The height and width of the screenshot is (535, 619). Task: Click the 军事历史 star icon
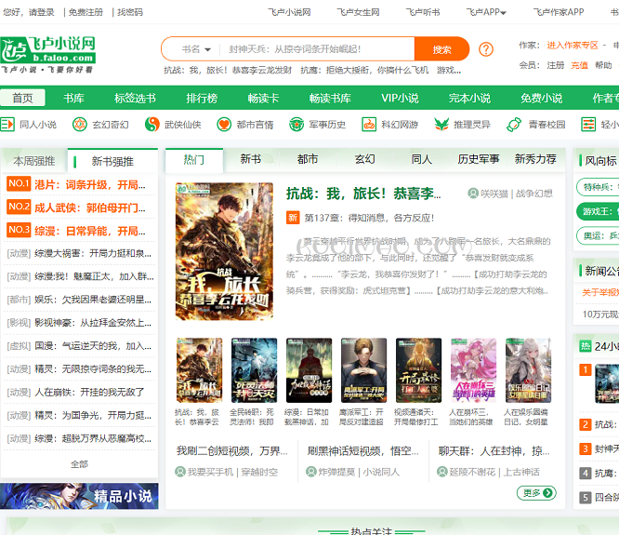coord(296,125)
